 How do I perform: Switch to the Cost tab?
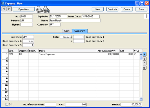(67, 31)
